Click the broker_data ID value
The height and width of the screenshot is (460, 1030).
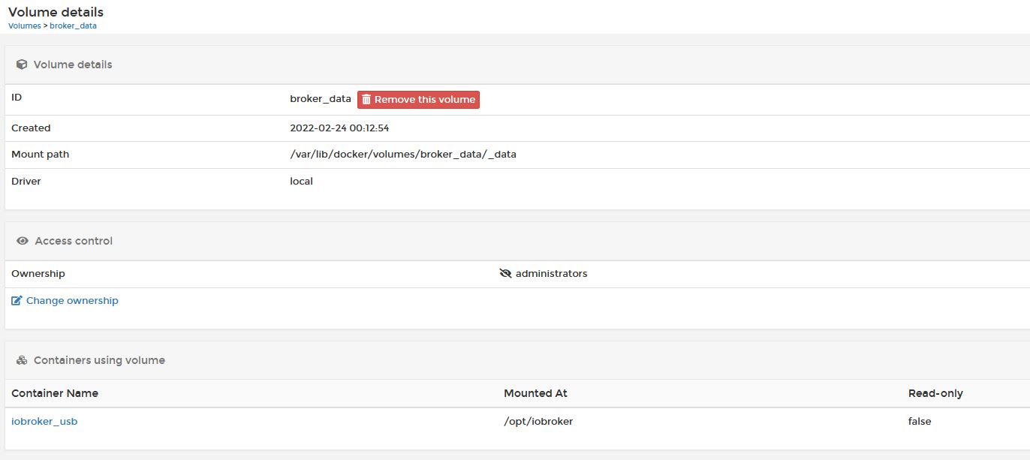click(x=321, y=99)
